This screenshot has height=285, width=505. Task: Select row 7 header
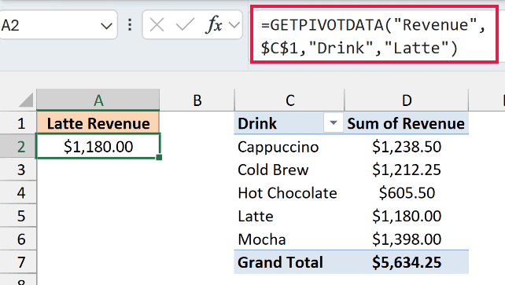pyautogui.click(x=18, y=262)
